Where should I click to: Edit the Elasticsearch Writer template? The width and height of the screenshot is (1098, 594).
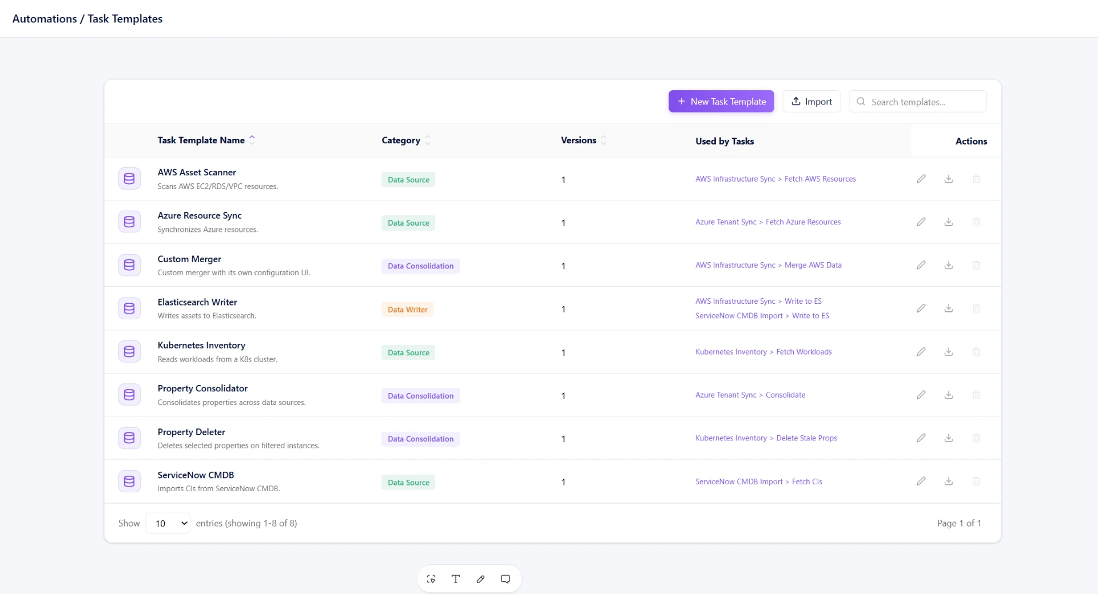[x=921, y=308]
